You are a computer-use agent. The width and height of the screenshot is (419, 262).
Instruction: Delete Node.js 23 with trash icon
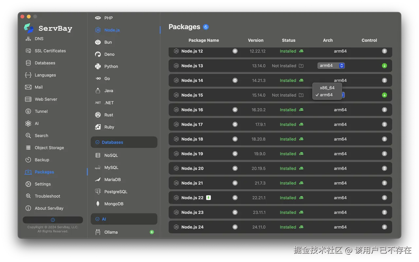coord(384,212)
